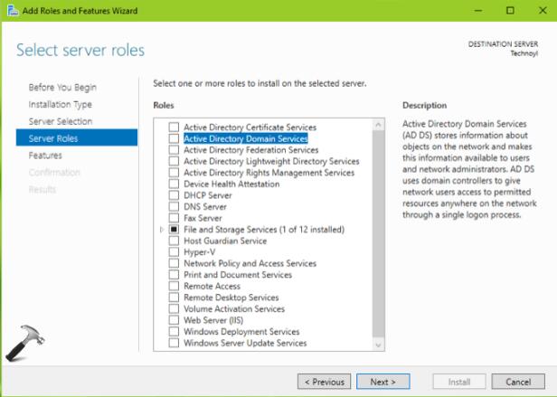Check the Remote Access checkbox
Image resolution: width=557 pixels, height=397 pixels.
tap(174, 287)
